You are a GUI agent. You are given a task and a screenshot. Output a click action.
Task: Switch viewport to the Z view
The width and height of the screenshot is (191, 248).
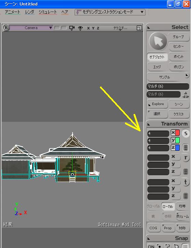(98, 28)
